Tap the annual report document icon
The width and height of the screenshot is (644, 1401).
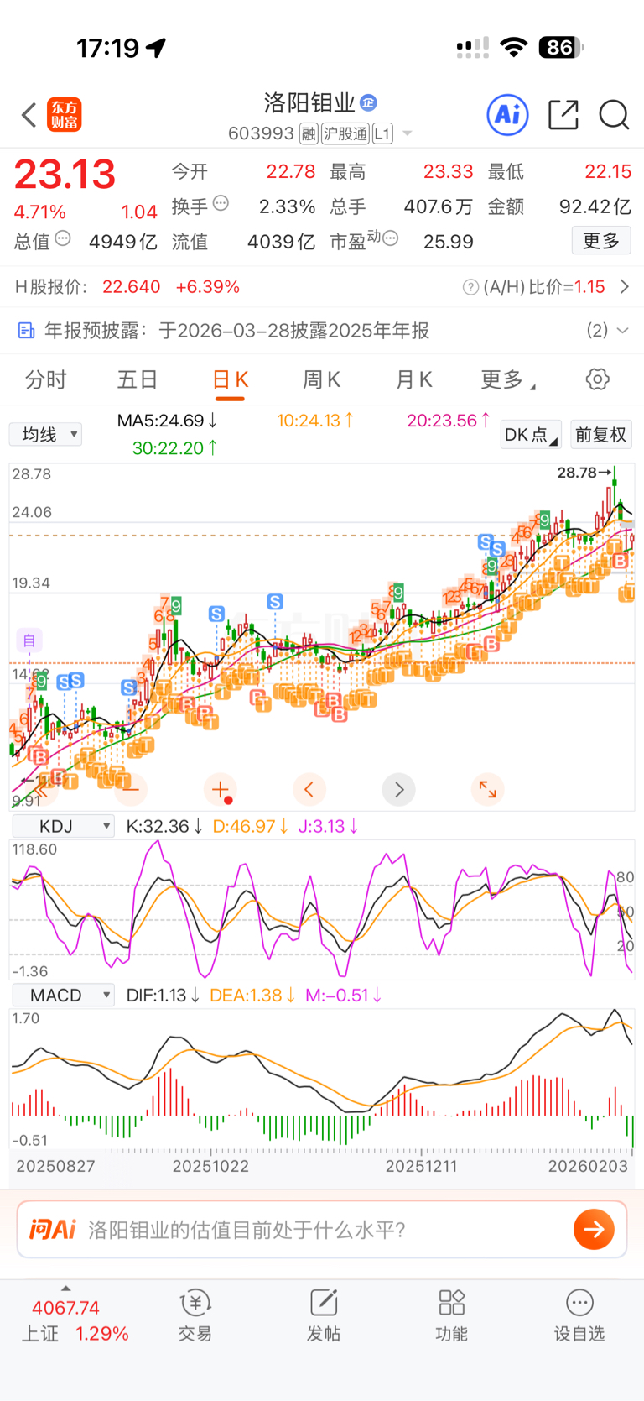pyautogui.click(x=27, y=331)
